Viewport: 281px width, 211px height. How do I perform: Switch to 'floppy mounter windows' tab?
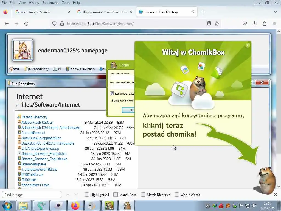click(105, 12)
